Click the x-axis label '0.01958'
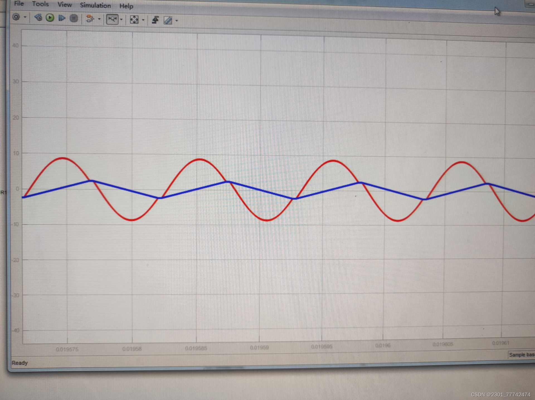This screenshot has width=535, height=400. point(132,349)
